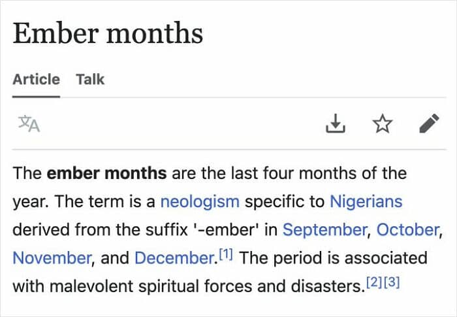Jump to citation reference [1]

[x=225, y=254]
